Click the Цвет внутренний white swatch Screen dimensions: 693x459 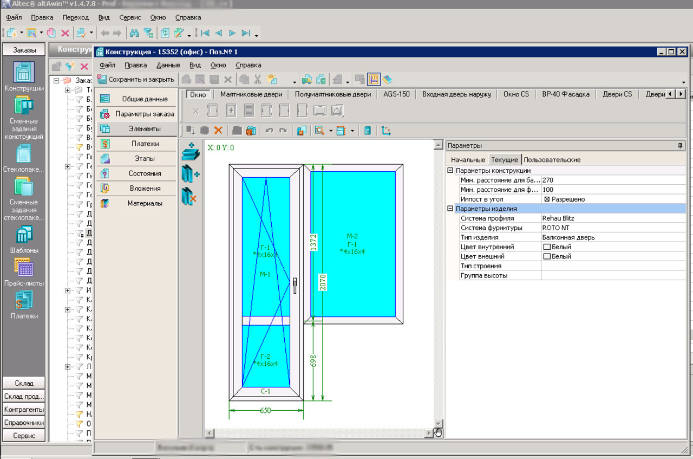pos(547,247)
